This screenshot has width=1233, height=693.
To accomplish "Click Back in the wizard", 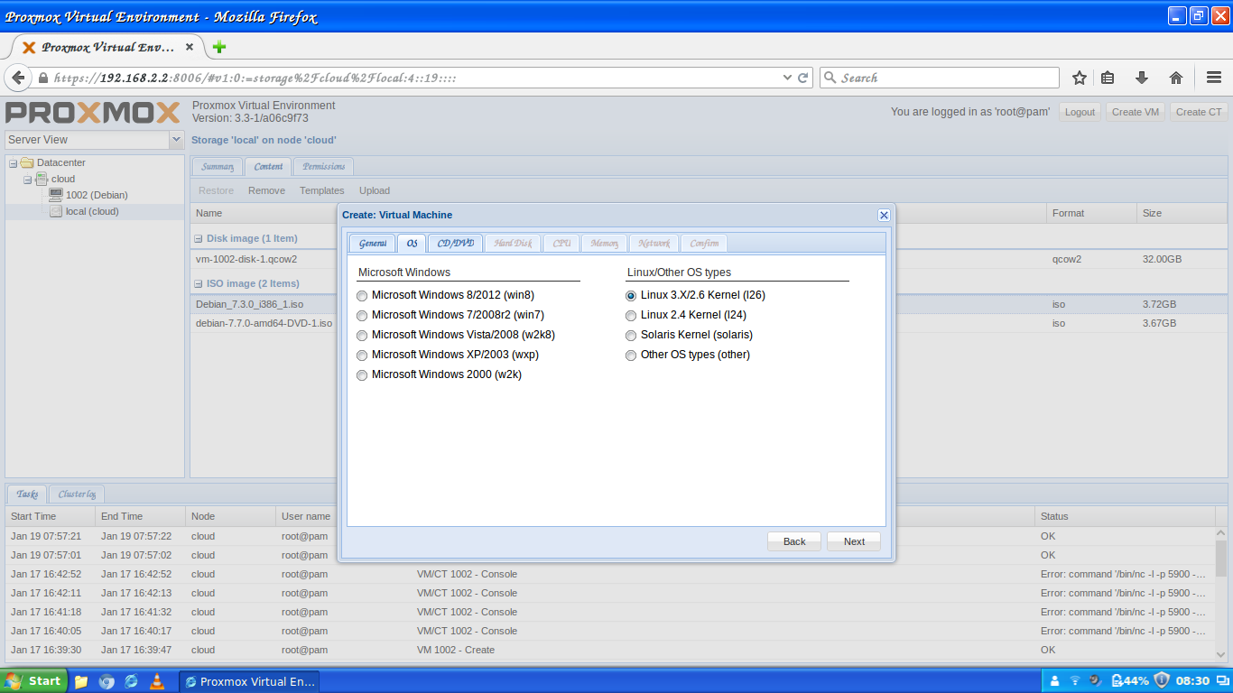I will pos(794,541).
